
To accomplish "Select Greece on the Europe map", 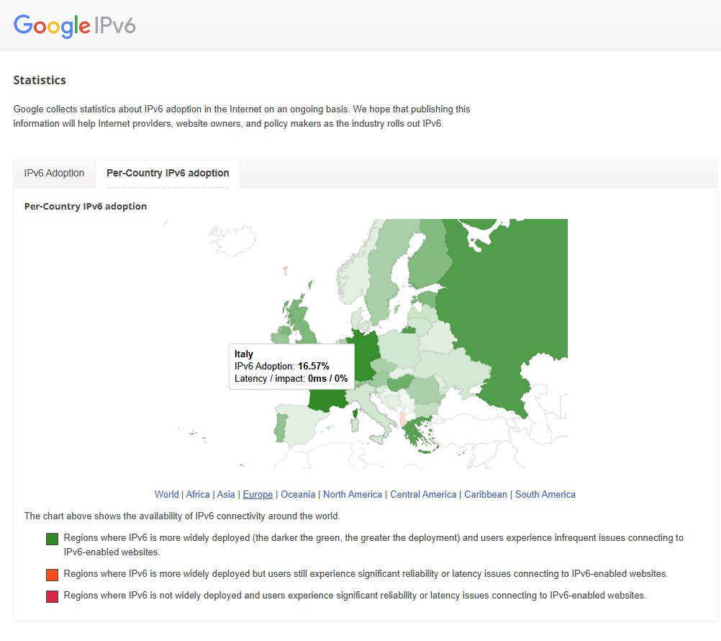I will click(415, 432).
